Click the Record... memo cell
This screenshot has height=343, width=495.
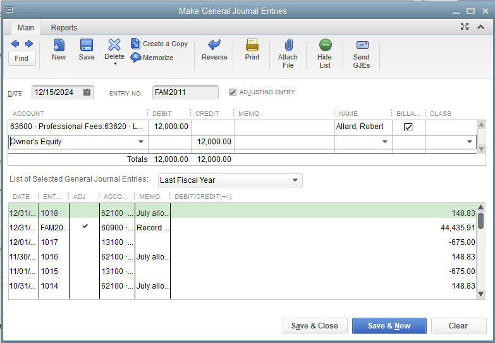pos(153,228)
